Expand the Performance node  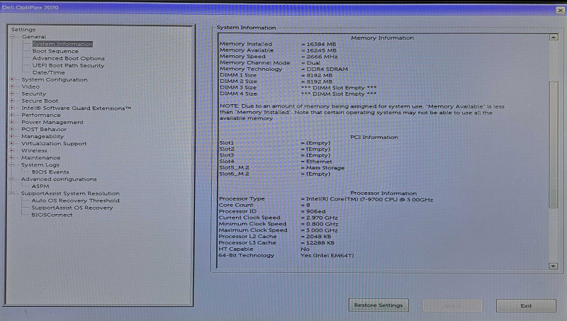(x=12, y=115)
